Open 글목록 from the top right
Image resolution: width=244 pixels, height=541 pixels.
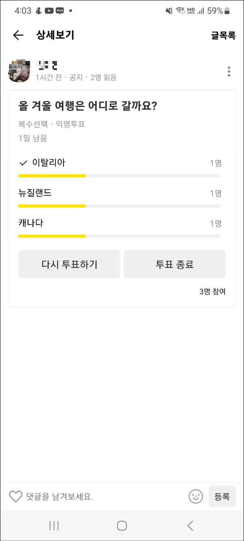coord(223,35)
